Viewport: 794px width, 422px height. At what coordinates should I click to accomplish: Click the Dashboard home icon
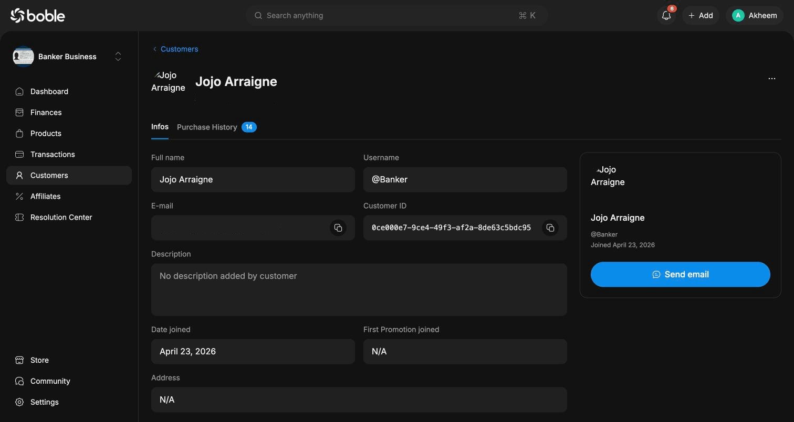[19, 92]
